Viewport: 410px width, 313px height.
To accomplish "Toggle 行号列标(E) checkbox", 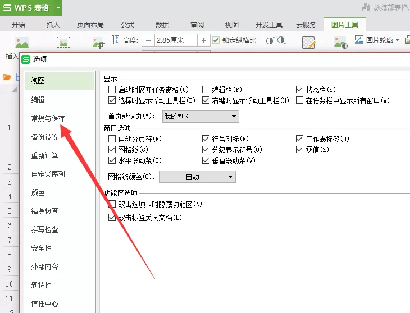I will click(206, 139).
